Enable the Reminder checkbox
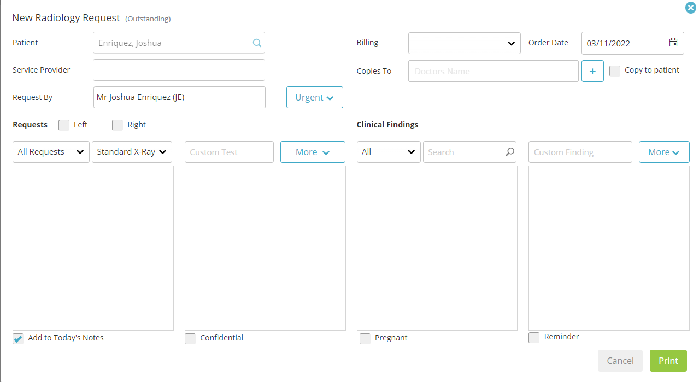This screenshot has height=382, width=699. click(x=534, y=337)
